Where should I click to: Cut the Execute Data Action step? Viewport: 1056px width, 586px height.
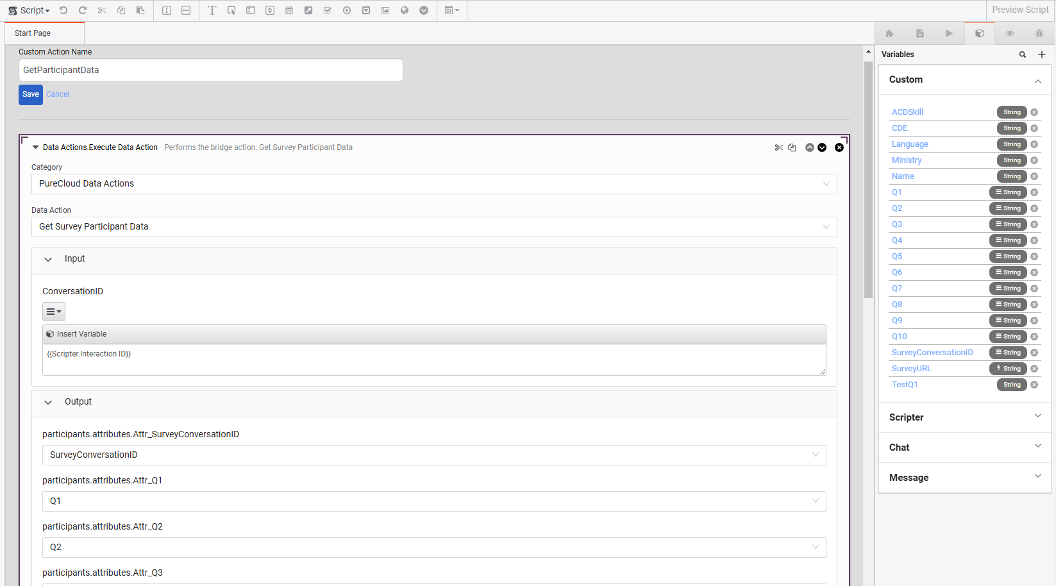click(x=779, y=147)
